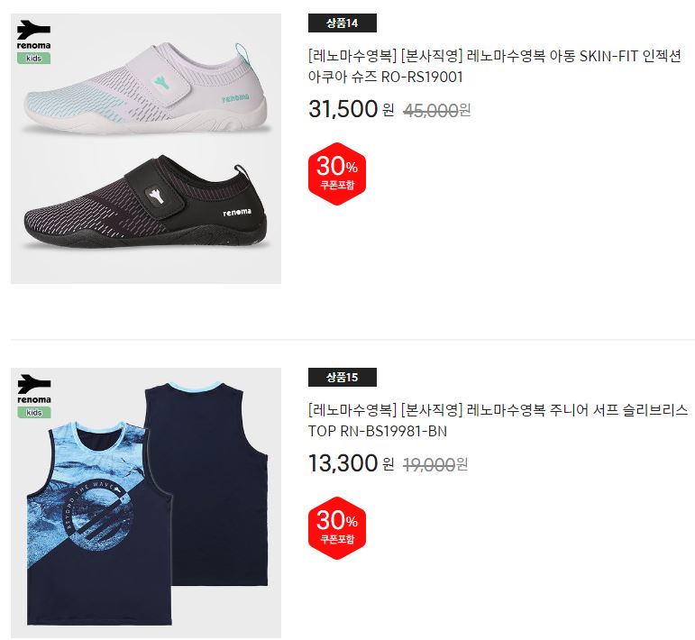Click the lavender aqua shoe in product photo

(x=146, y=87)
